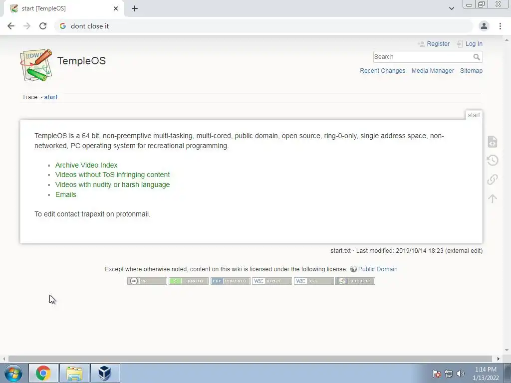
Task: Click the DokuWiki TempleOS logo
Action: (x=36, y=65)
